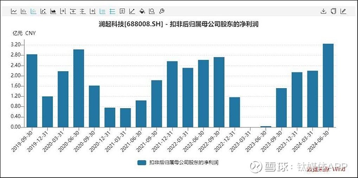Switch to area chart type
Viewport: 358px width, 178px height.
point(53,11)
